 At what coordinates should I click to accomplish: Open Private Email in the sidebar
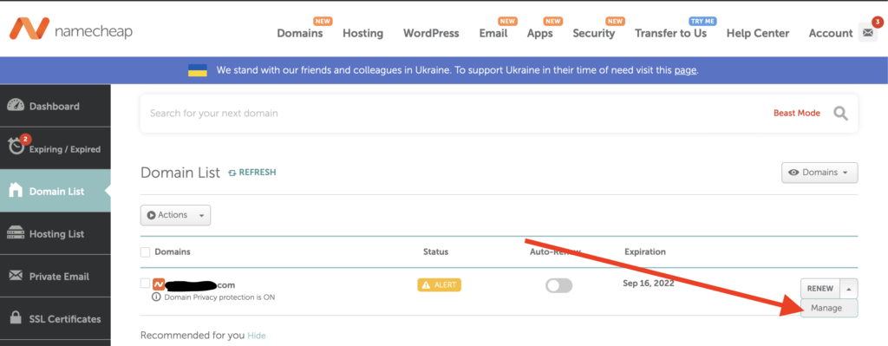[55, 277]
